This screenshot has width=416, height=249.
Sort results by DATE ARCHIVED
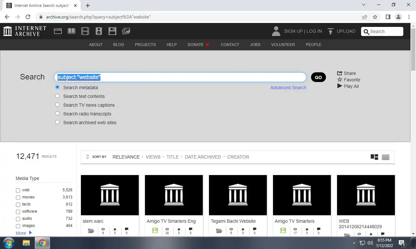(203, 157)
